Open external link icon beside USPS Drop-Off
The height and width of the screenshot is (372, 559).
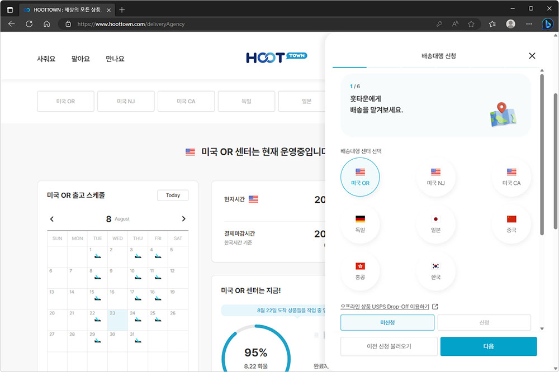(435, 307)
